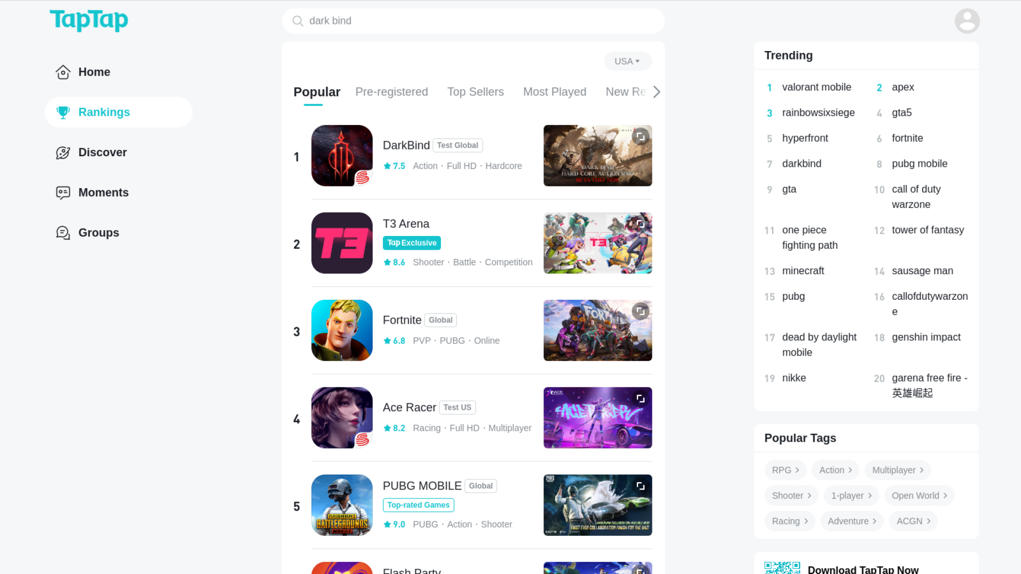Screen dimensions: 1021x574
Task: Click the user profile avatar icon
Action: tap(967, 21)
